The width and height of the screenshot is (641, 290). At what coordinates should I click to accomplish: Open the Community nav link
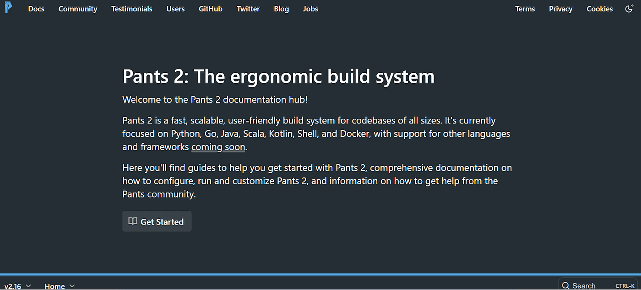pos(78,9)
